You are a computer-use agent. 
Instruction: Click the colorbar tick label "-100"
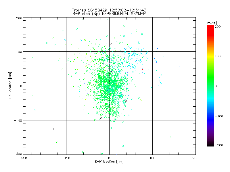click(219, 116)
